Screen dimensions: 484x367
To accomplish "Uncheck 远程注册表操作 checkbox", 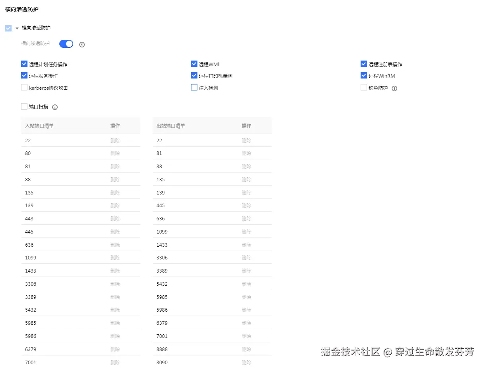I will pyautogui.click(x=364, y=64).
